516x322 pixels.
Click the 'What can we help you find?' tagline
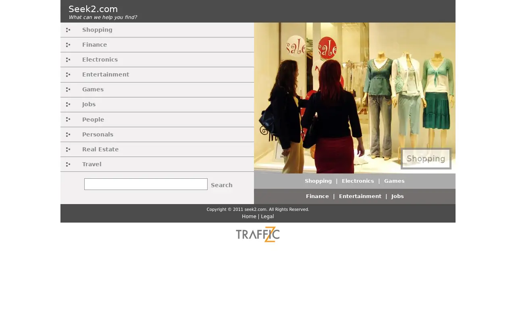[x=102, y=17]
